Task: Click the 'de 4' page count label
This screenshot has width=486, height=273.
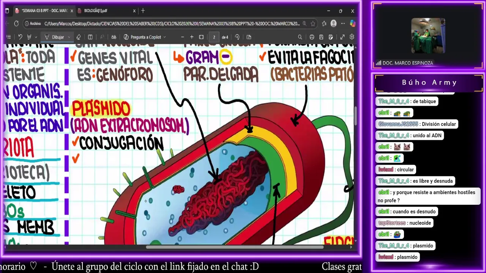Action: coord(225,37)
